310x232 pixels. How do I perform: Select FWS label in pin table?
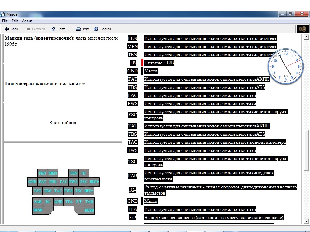click(133, 103)
